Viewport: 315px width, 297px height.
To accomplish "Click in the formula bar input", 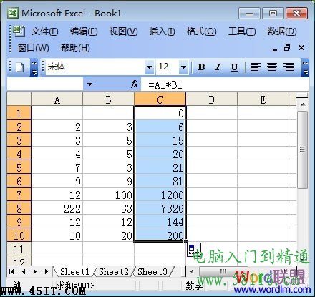I will (x=224, y=84).
